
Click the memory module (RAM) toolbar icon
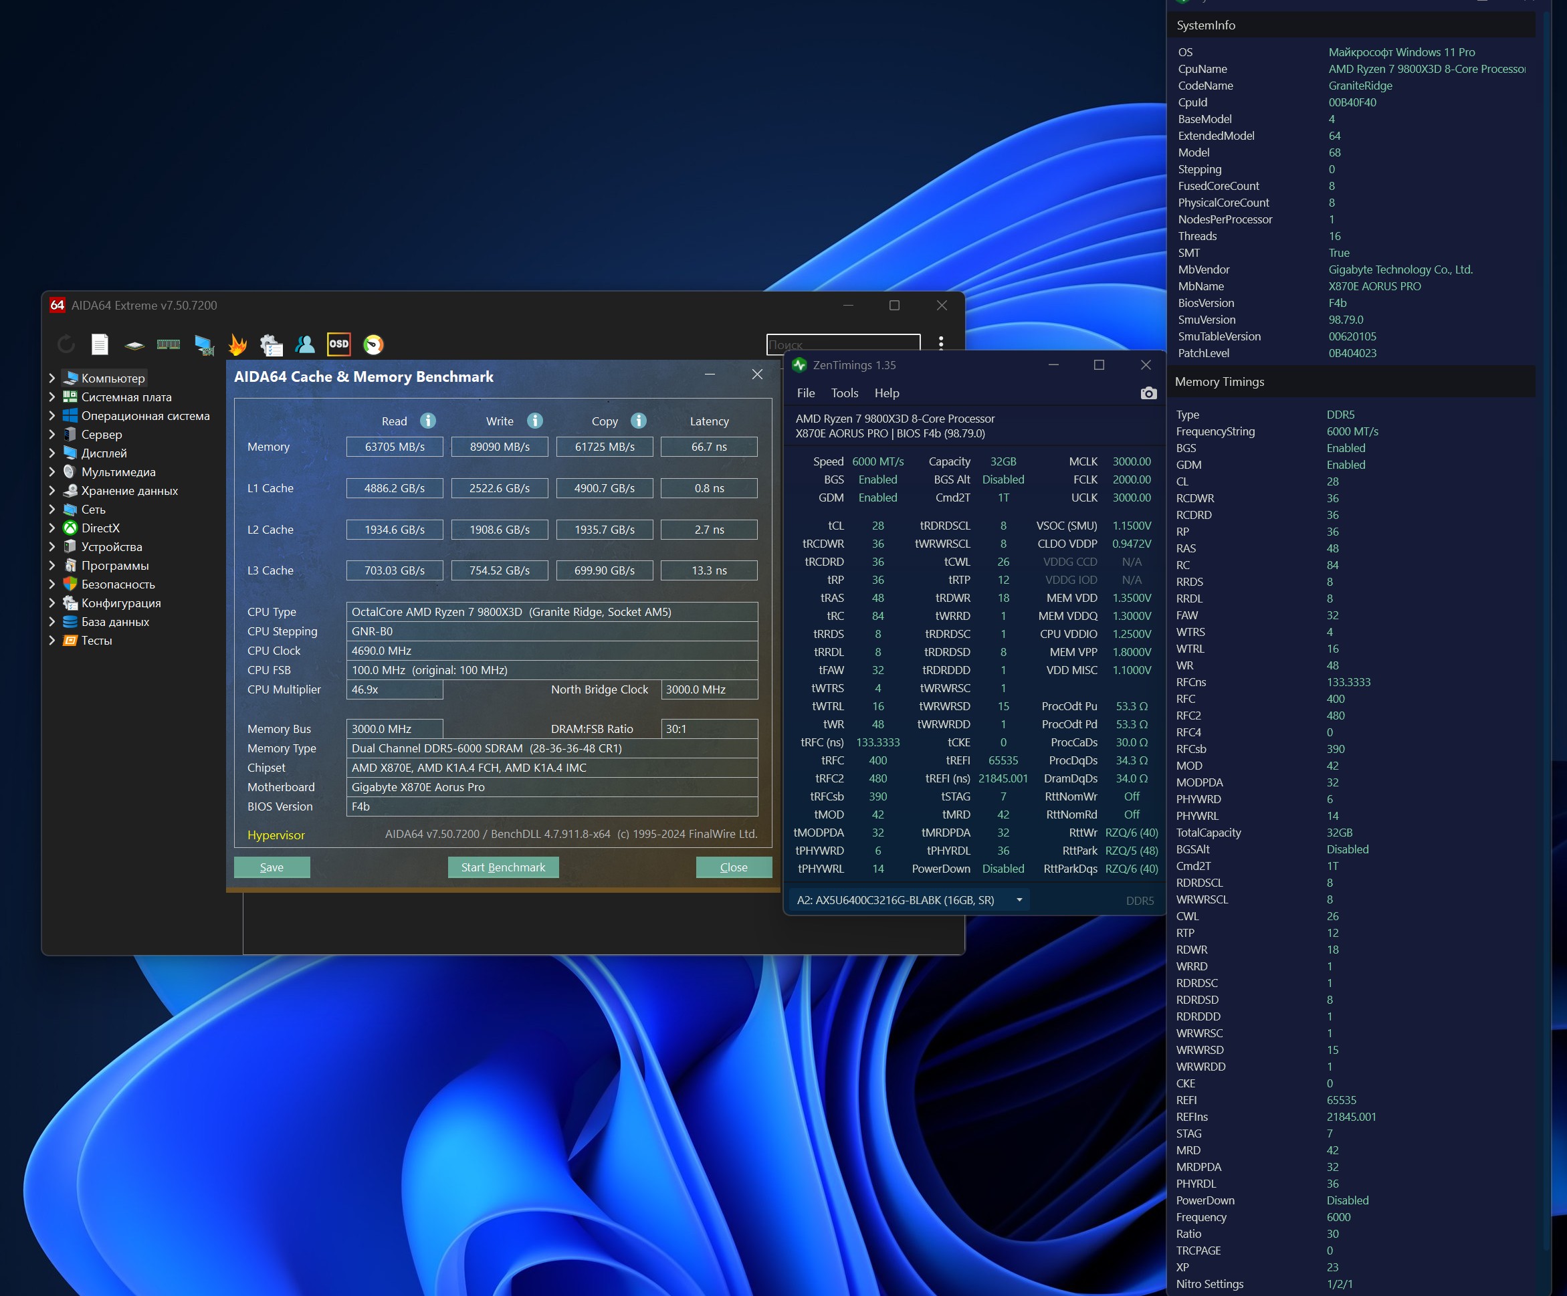click(x=168, y=344)
